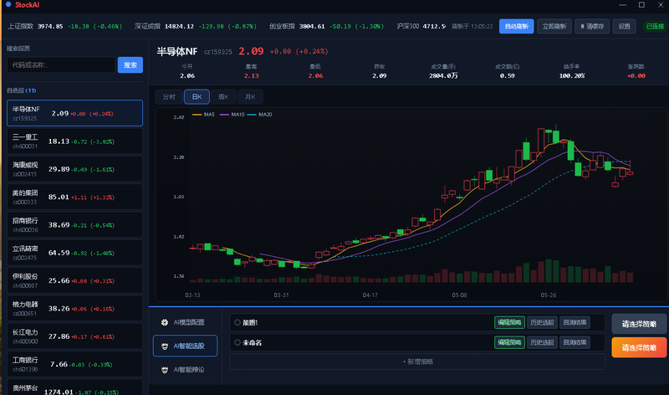Select the 策略1 radio button
This screenshot has height=395, width=669.
point(237,322)
